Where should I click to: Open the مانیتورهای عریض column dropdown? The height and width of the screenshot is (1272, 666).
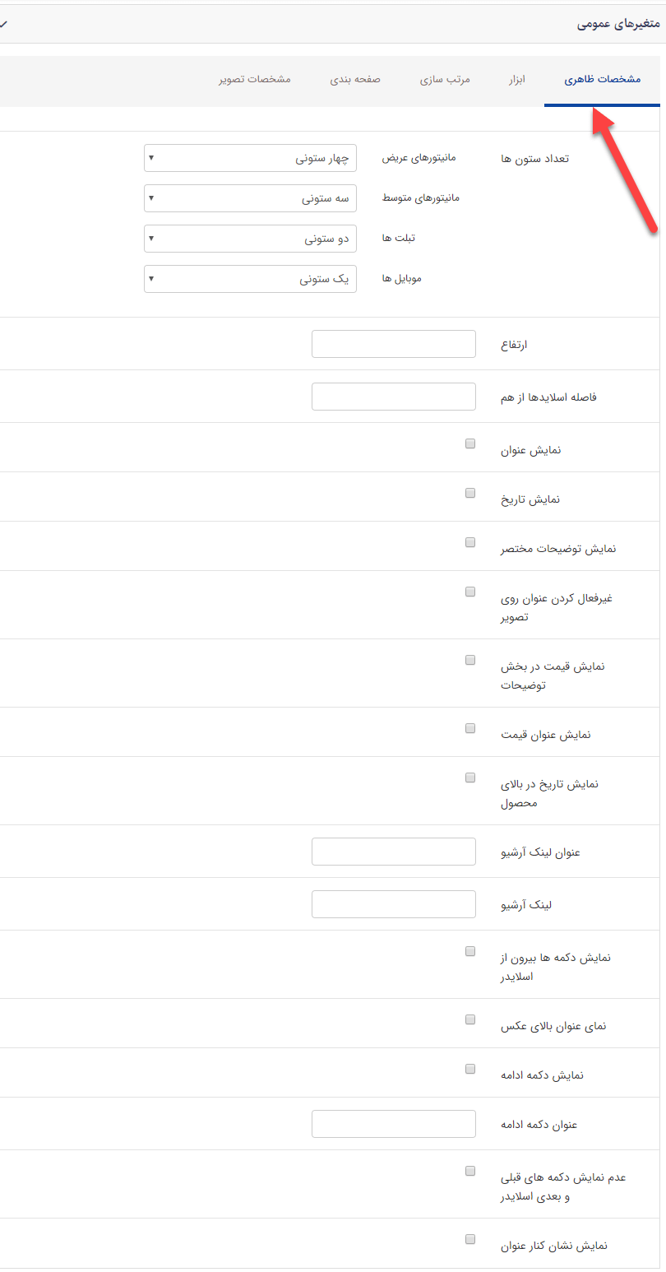pyautogui.click(x=250, y=158)
